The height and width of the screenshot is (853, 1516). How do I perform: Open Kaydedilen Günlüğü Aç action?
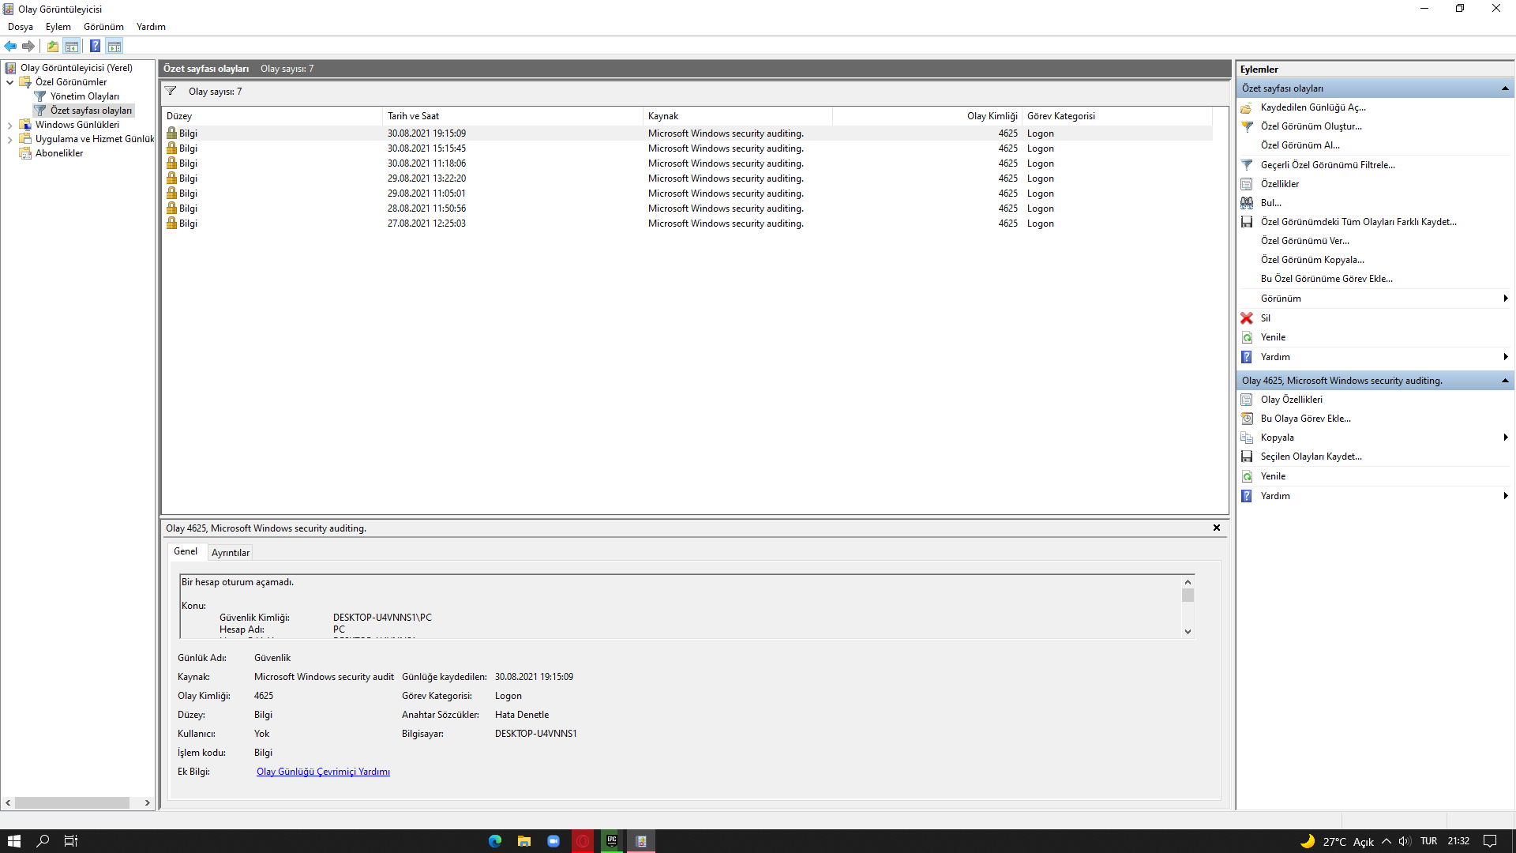tap(1312, 107)
